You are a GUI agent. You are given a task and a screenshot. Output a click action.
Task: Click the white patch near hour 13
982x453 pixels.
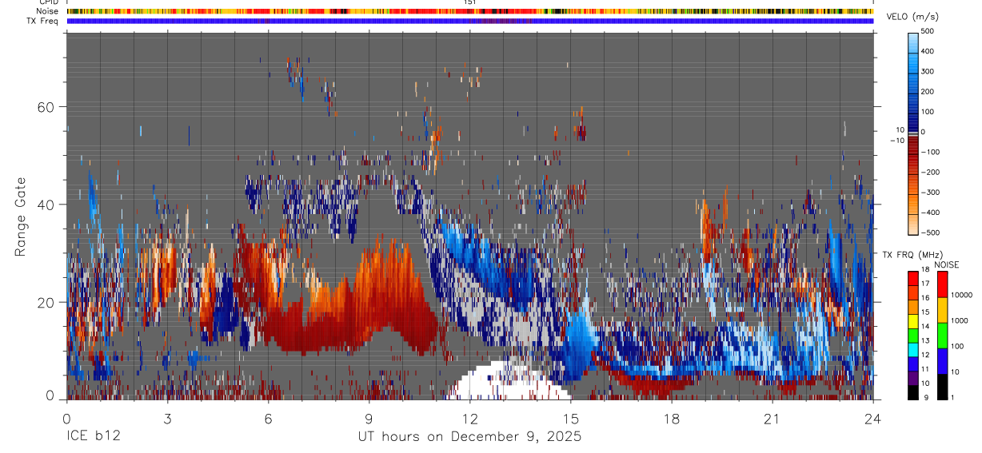[509, 382]
